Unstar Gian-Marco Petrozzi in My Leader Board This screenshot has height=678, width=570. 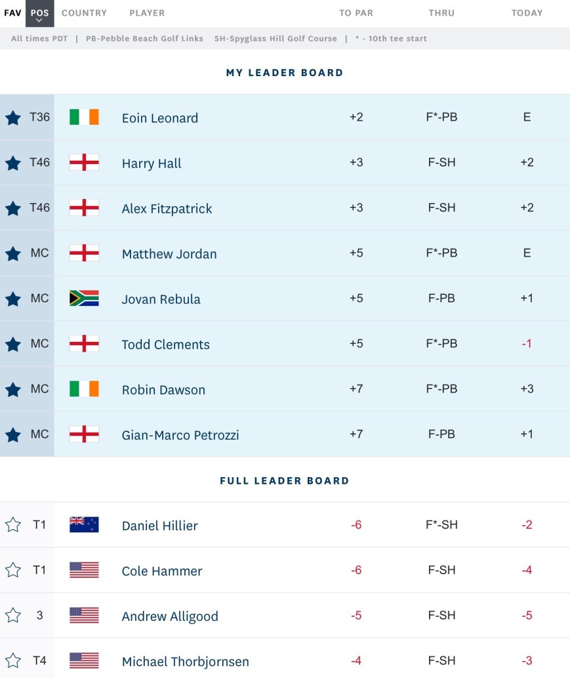[x=13, y=434]
